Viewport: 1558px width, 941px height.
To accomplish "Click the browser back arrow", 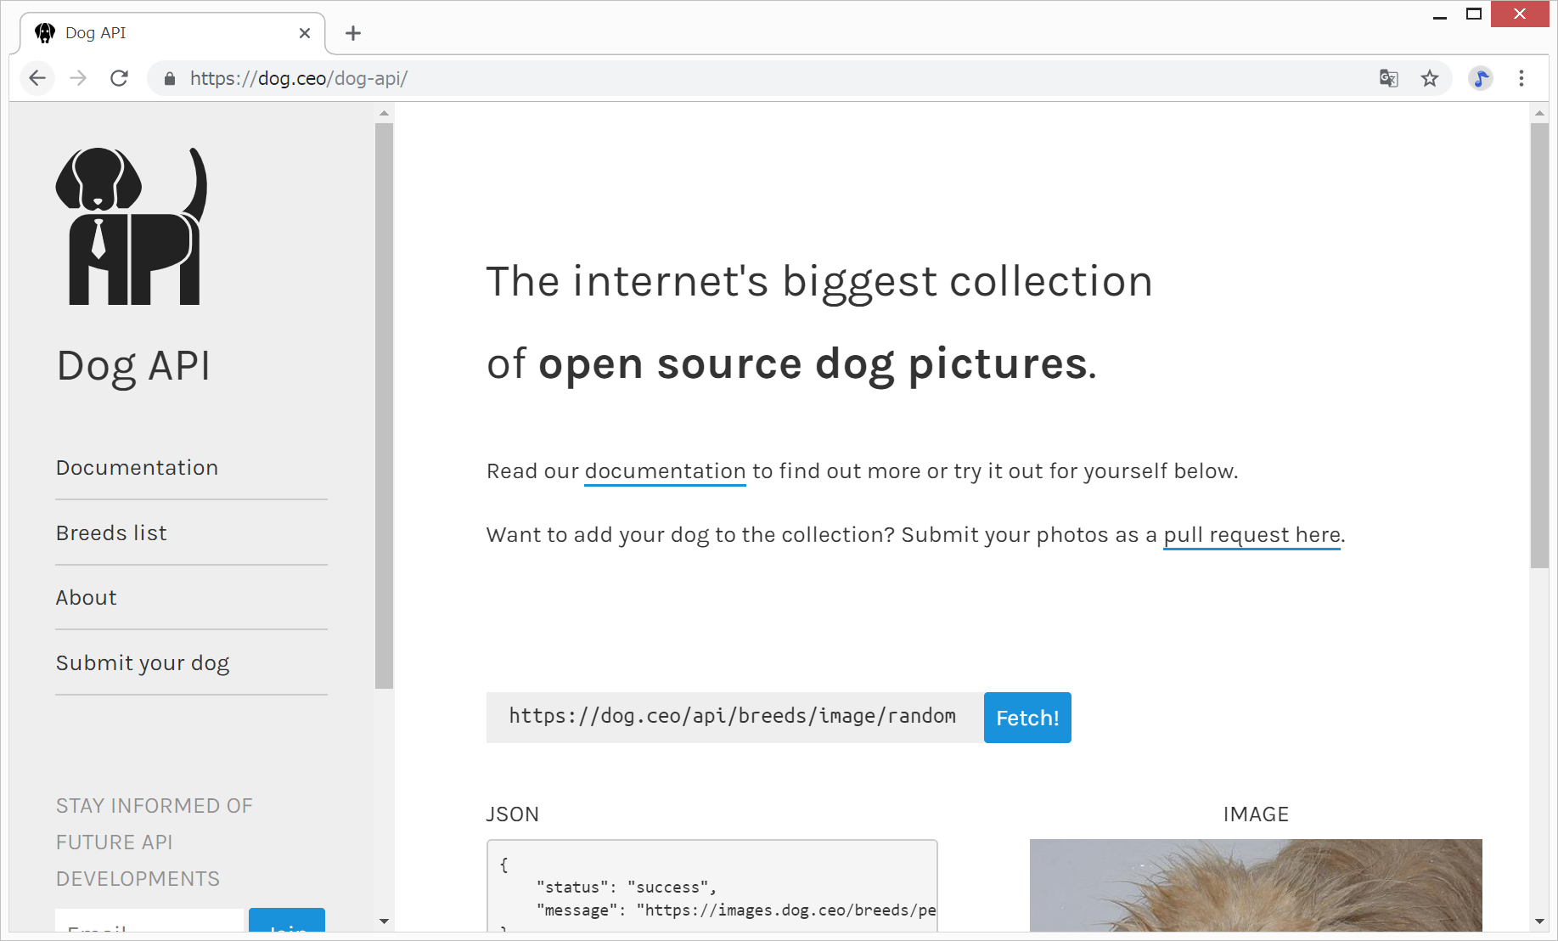I will click(x=37, y=78).
